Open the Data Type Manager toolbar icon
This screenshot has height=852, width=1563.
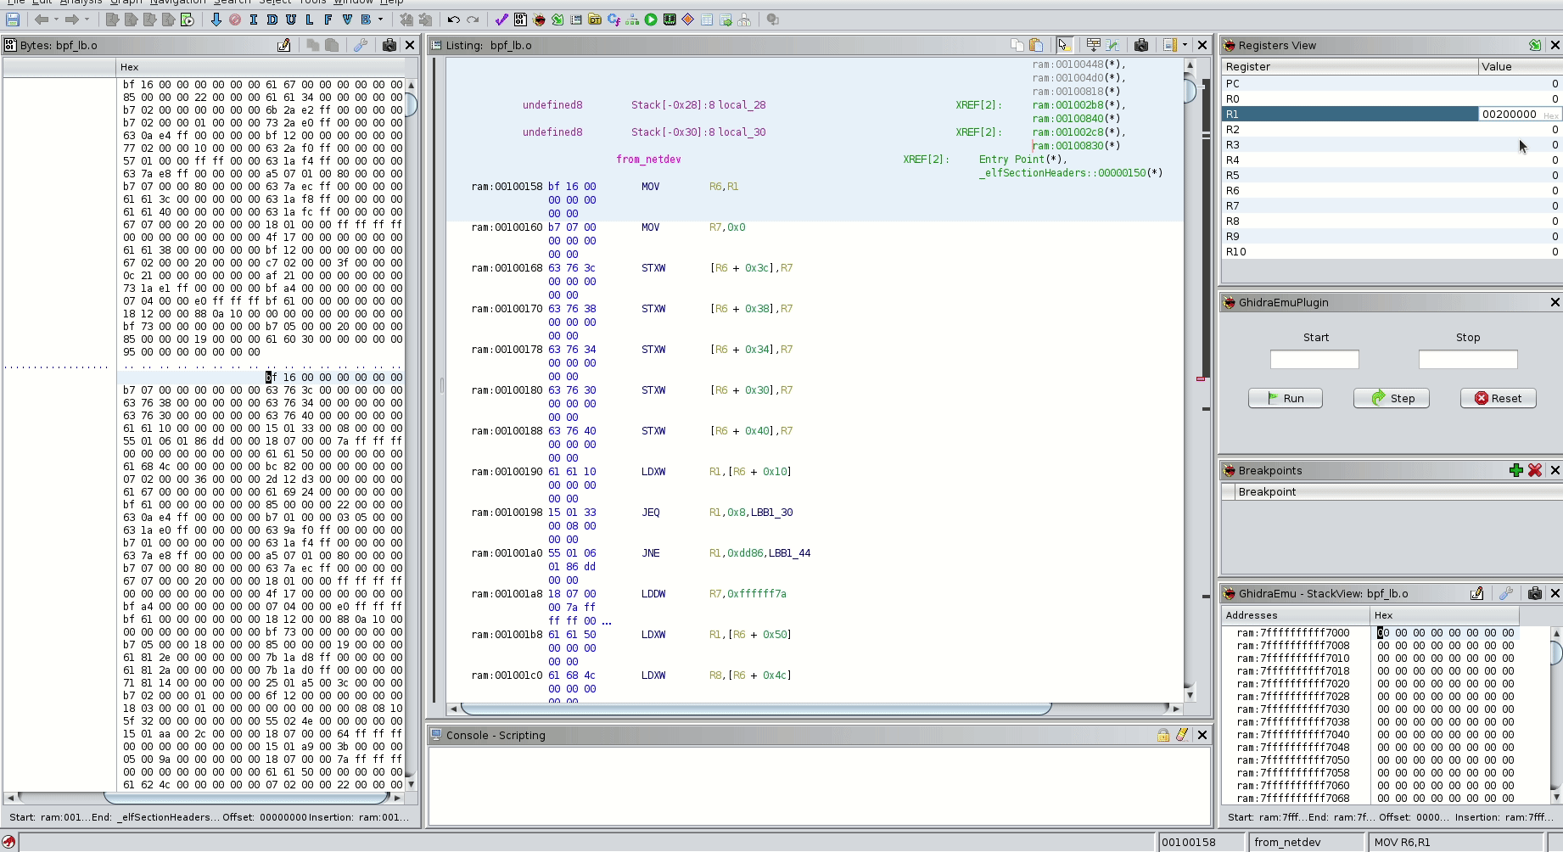point(595,20)
